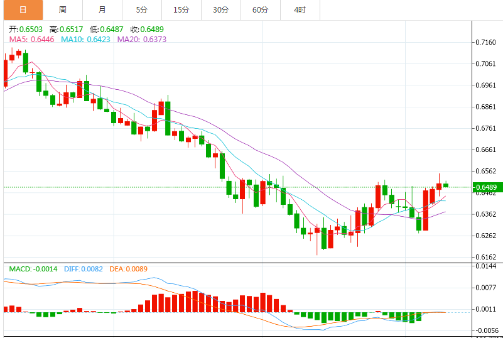Click the MACD -0.0056 axis label

point(485,330)
